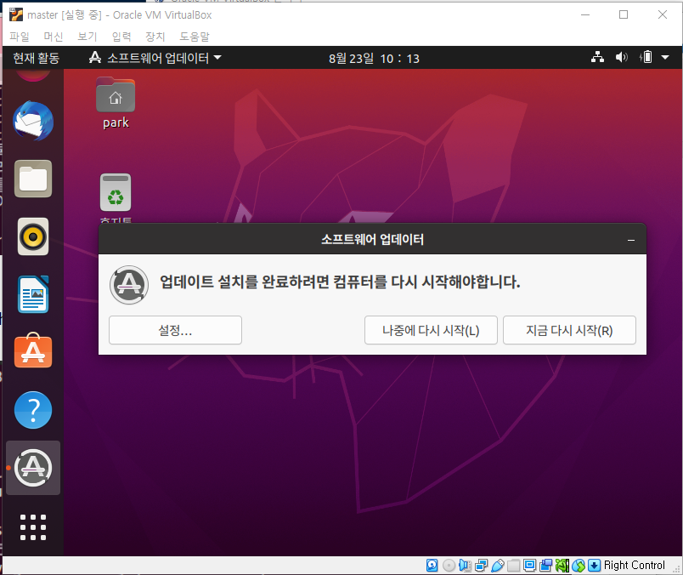The image size is (683, 575).
Task: Click the volume speaker icon in the top bar
Action: (622, 57)
